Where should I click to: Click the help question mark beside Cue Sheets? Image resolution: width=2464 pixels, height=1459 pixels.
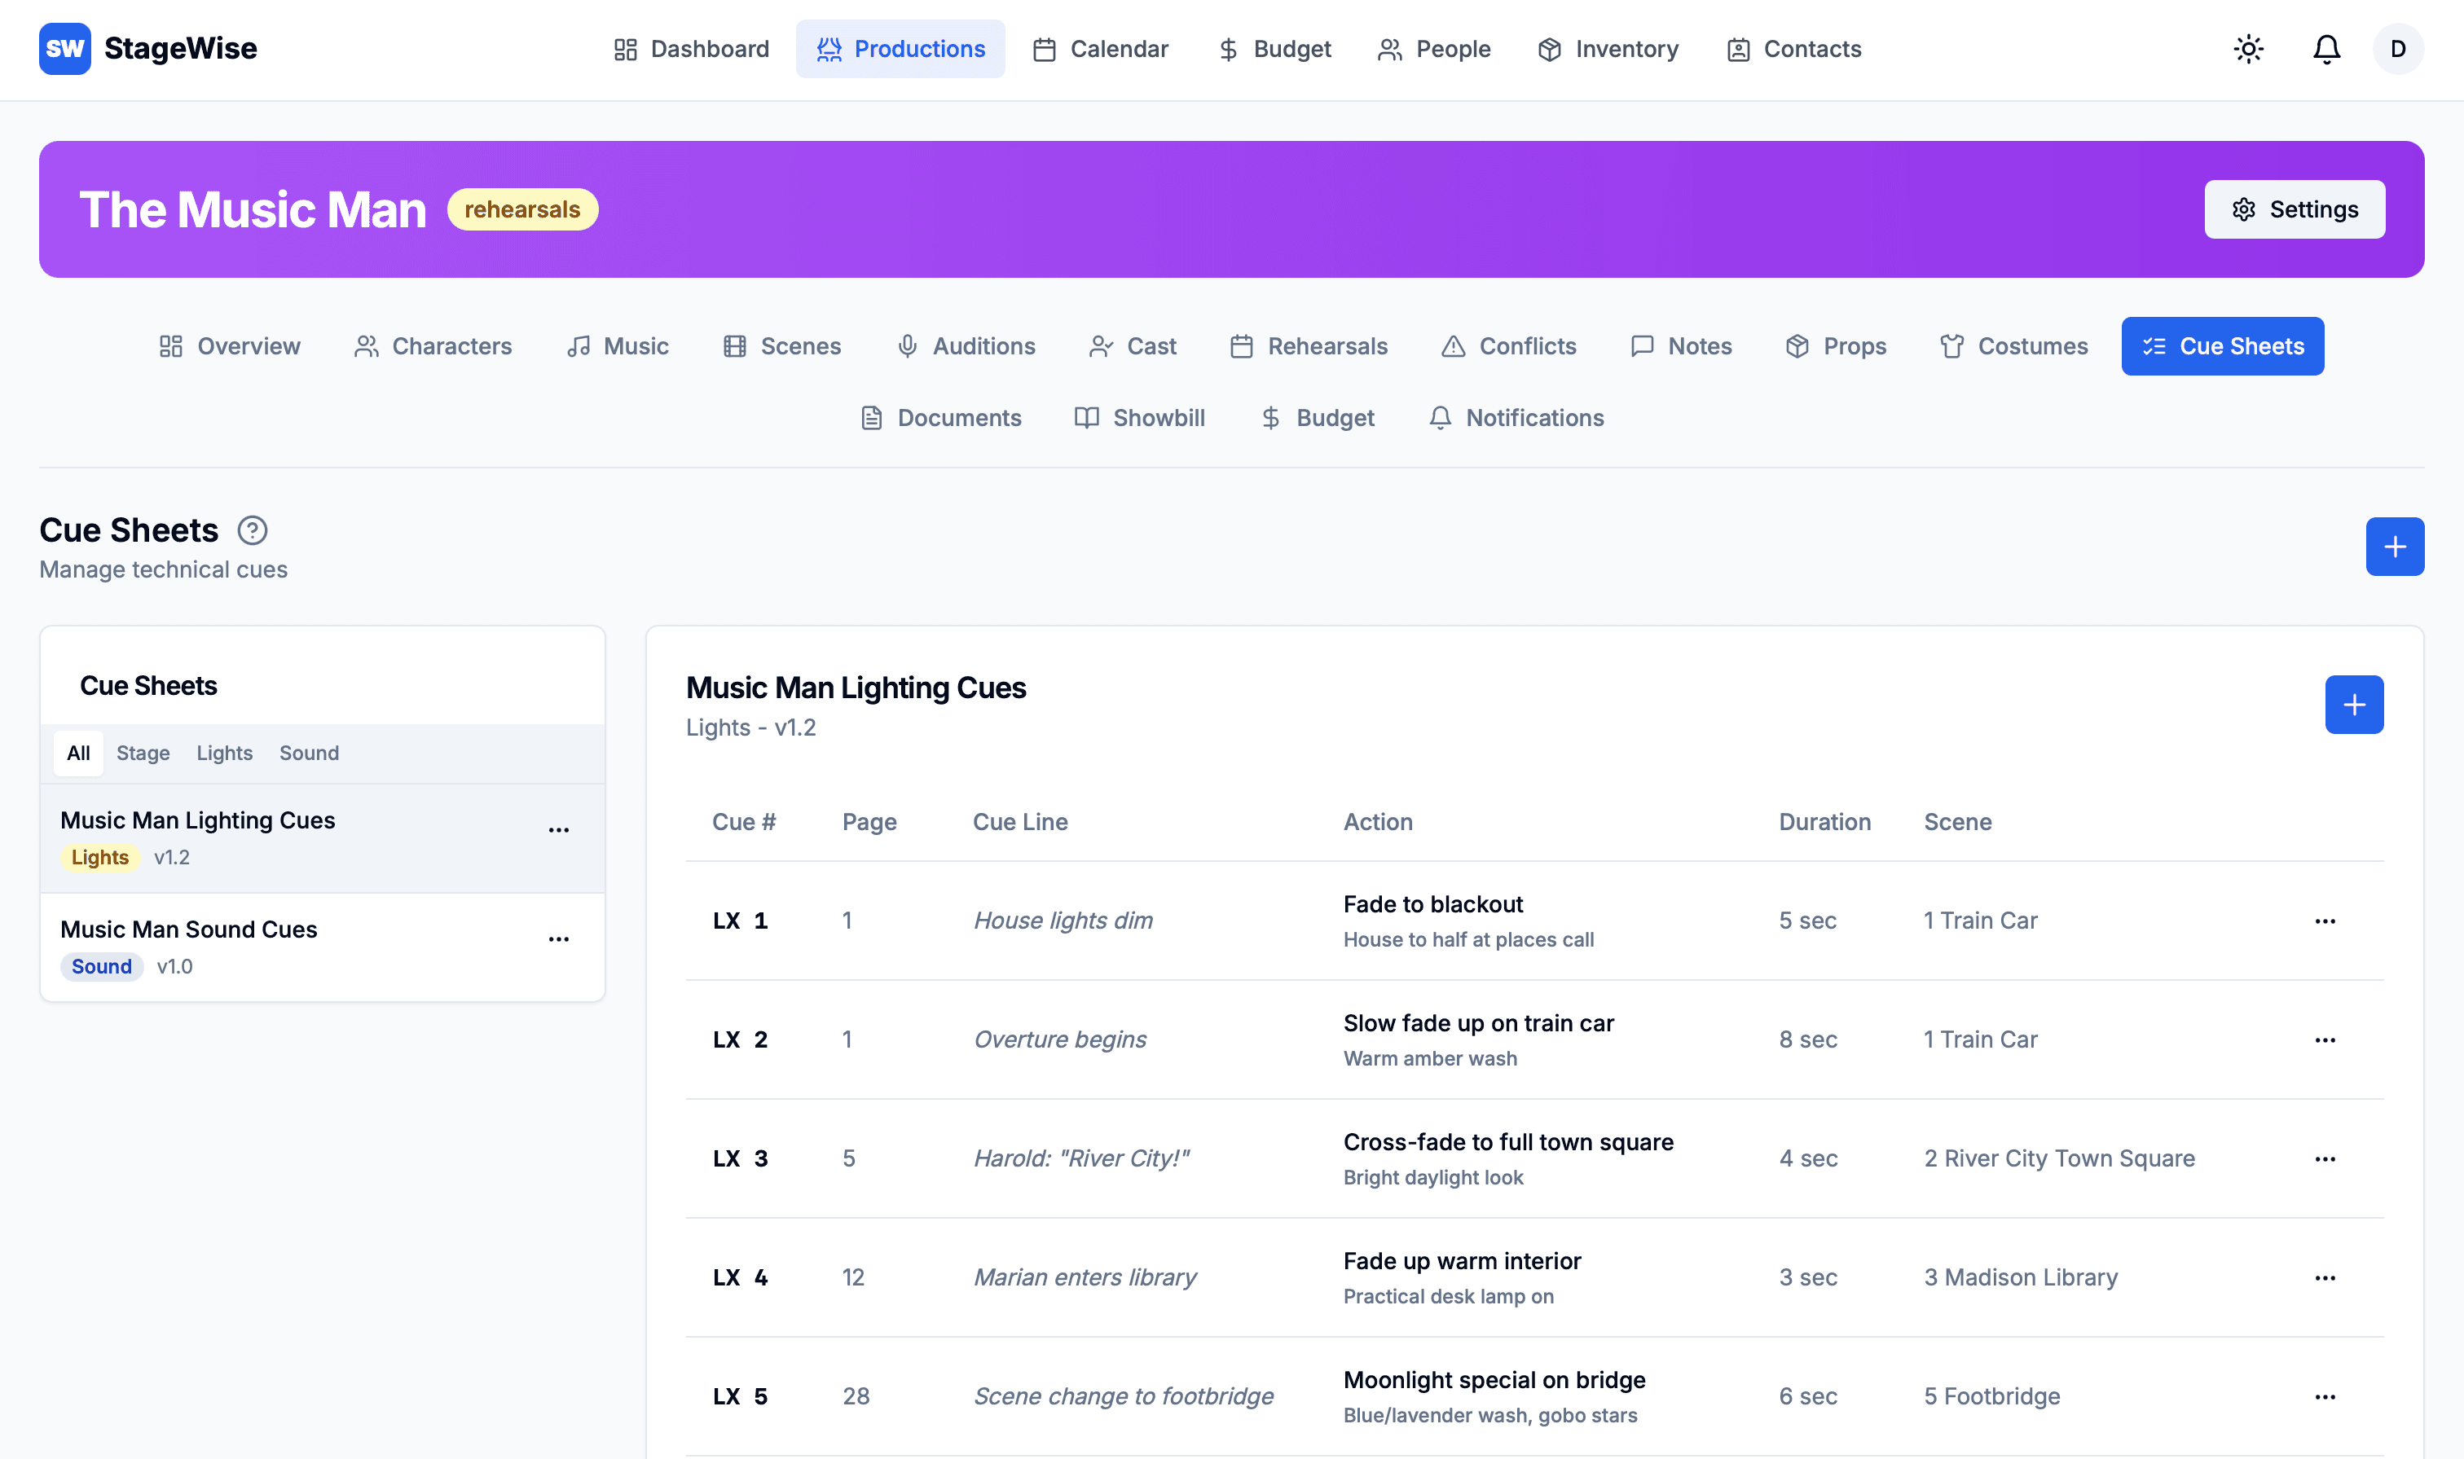coord(253,531)
